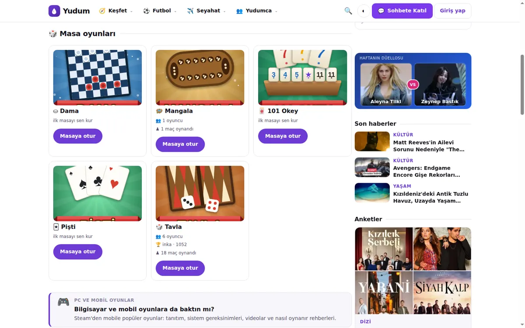Pick Zeynep Bastık in the duel
The width and height of the screenshot is (525, 328).
coord(440,84)
